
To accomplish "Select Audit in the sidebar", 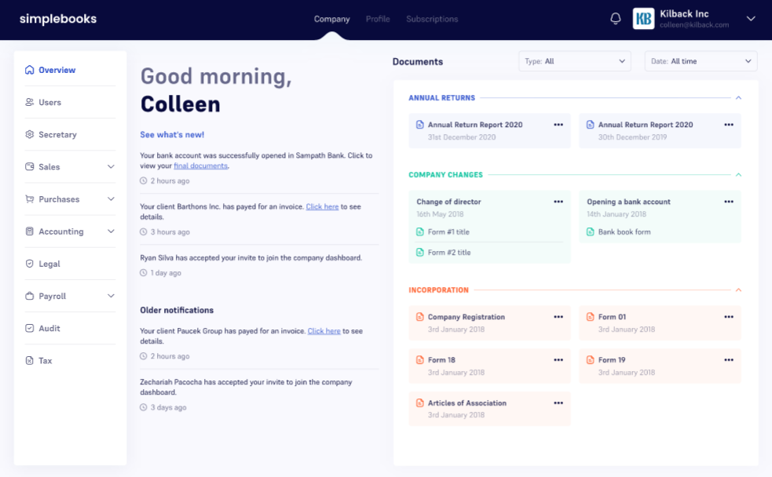I will (70, 328).
